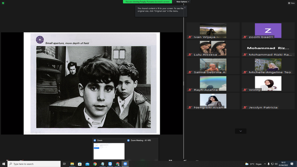This screenshot has height=167, width=297.
Task: Select Lulu Rissesa's video tile
Action: (x=213, y=48)
